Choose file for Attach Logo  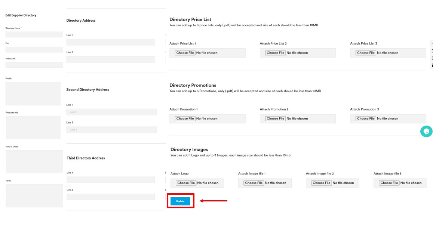pos(186,183)
